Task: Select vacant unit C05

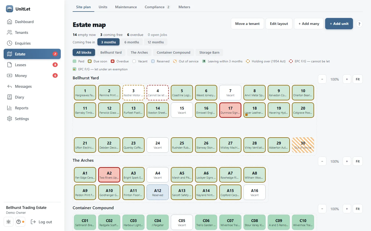Action: pyautogui.click(x=182, y=222)
